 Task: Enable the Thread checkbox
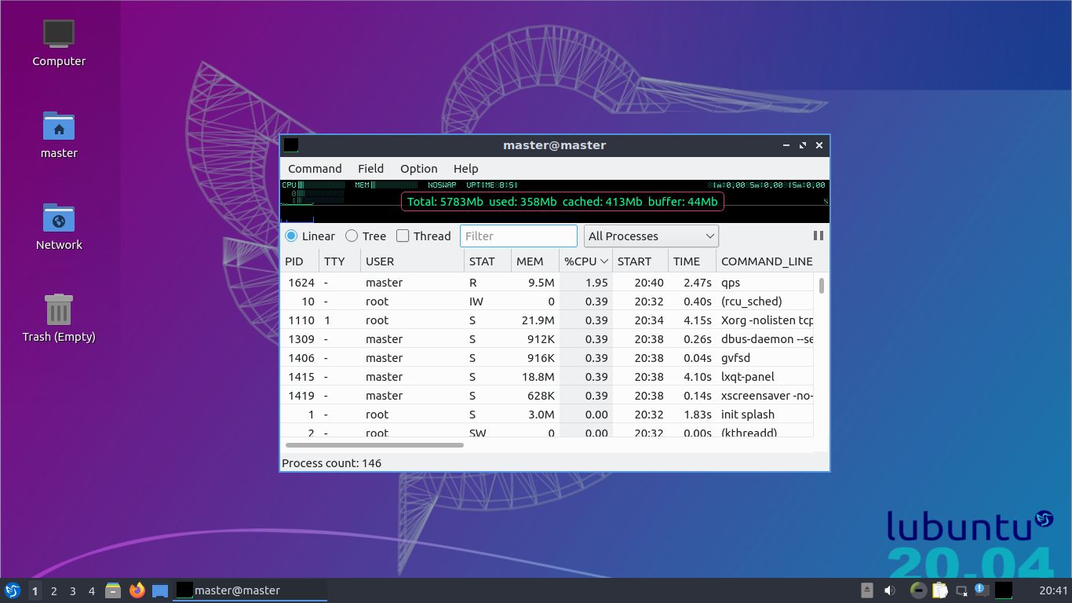tap(402, 236)
